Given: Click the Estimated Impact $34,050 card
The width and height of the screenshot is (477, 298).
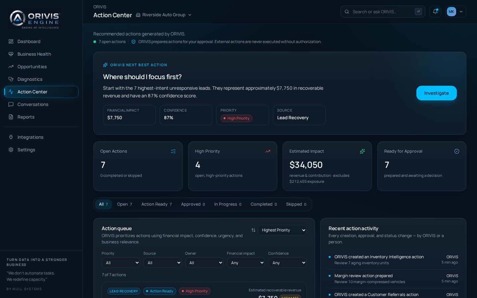Looking at the screenshot, I should coord(327,166).
